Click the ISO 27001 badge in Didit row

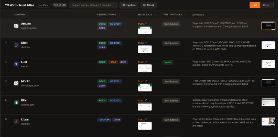[115, 43]
